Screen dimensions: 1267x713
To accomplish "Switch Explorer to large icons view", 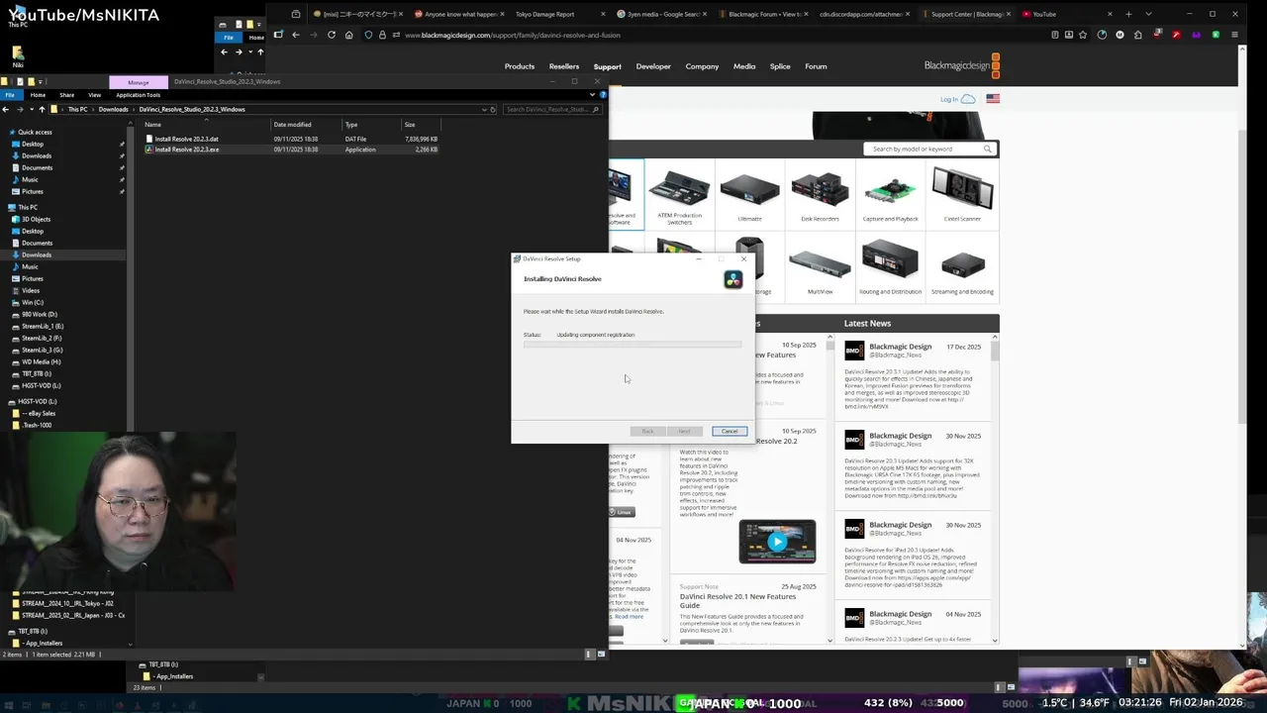I will click(x=601, y=655).
